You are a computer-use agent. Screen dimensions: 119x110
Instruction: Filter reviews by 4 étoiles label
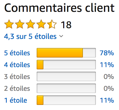coord(17,65)
